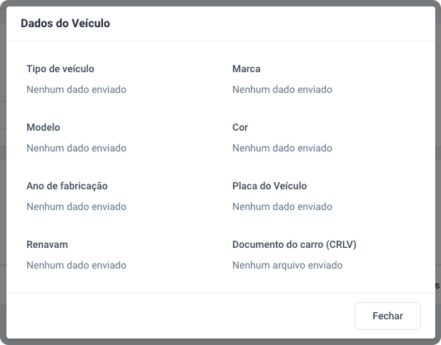Click the "Marca" field label
The width and height of the screenshot is (441, 345).
[x=246, y=69]
